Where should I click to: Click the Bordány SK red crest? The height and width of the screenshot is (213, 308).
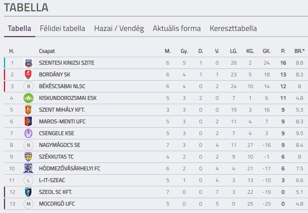[x=29, y=75]
